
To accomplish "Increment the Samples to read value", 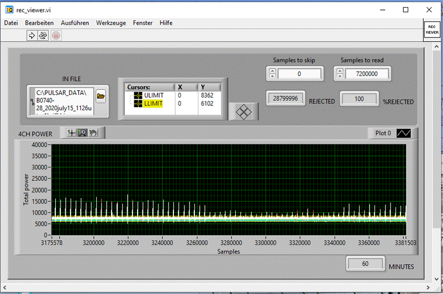I will click(340, 71).
